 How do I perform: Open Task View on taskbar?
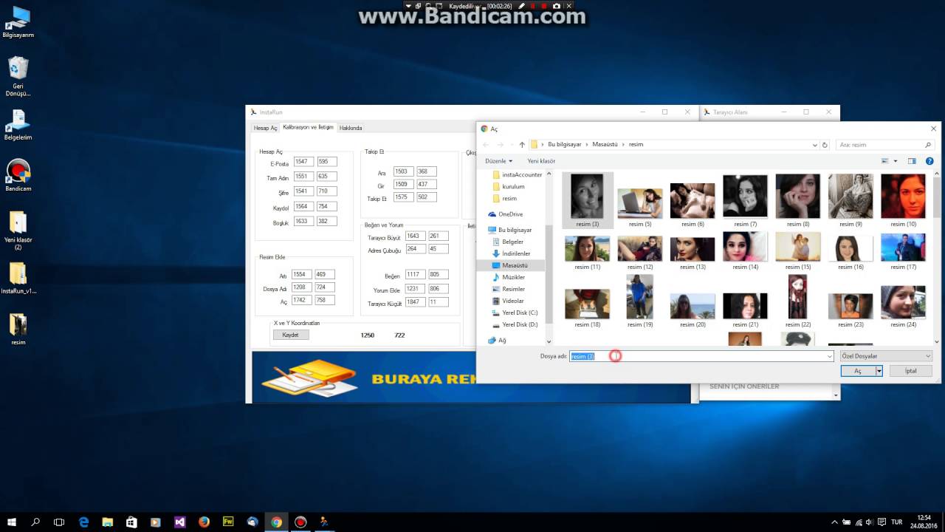(59, 522)
